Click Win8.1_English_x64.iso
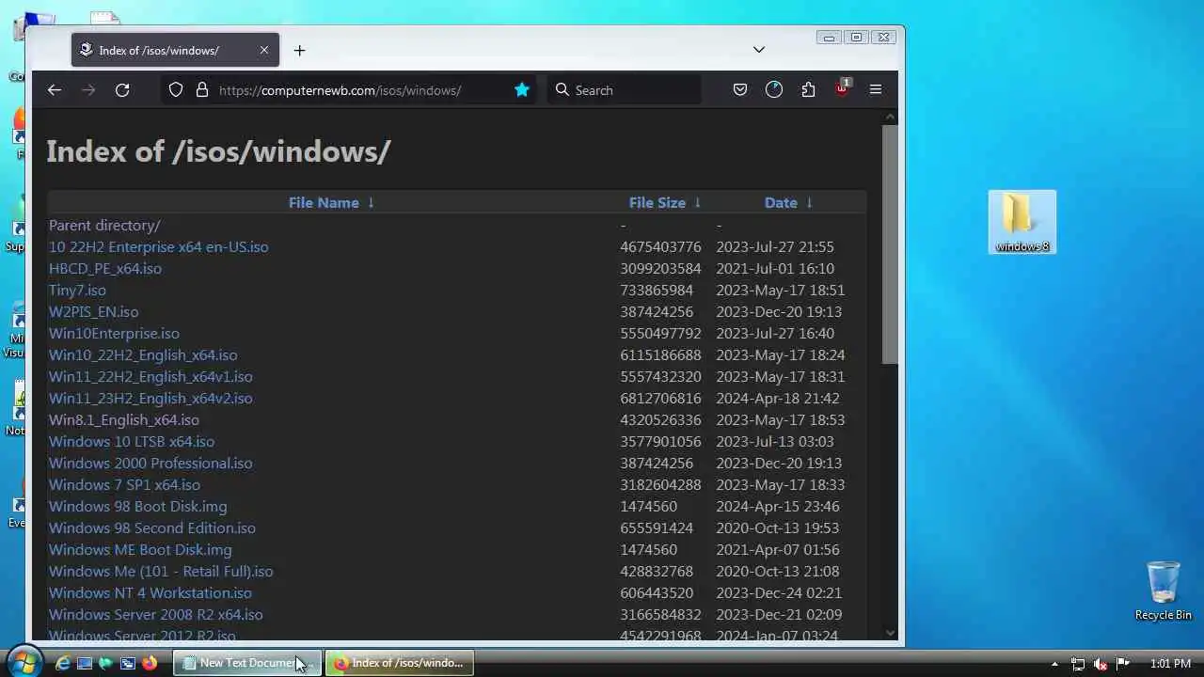The image size is (1204, 677). coord(124,420)
